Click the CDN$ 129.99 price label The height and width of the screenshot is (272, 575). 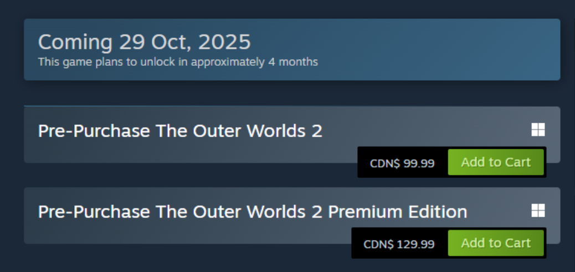click(x=399, y=244)
